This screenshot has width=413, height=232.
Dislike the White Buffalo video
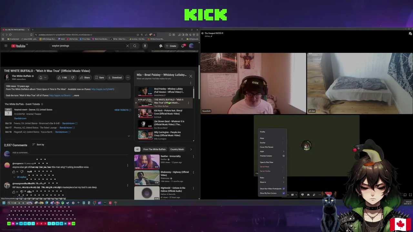coord(73,78)
